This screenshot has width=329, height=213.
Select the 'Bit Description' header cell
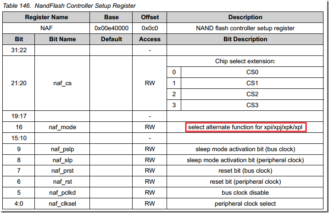245,39
